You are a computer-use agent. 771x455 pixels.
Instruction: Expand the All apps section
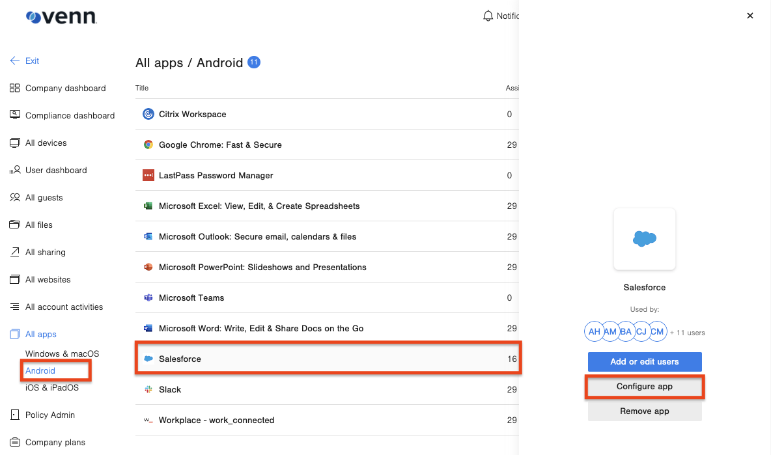tap(40, 334)
